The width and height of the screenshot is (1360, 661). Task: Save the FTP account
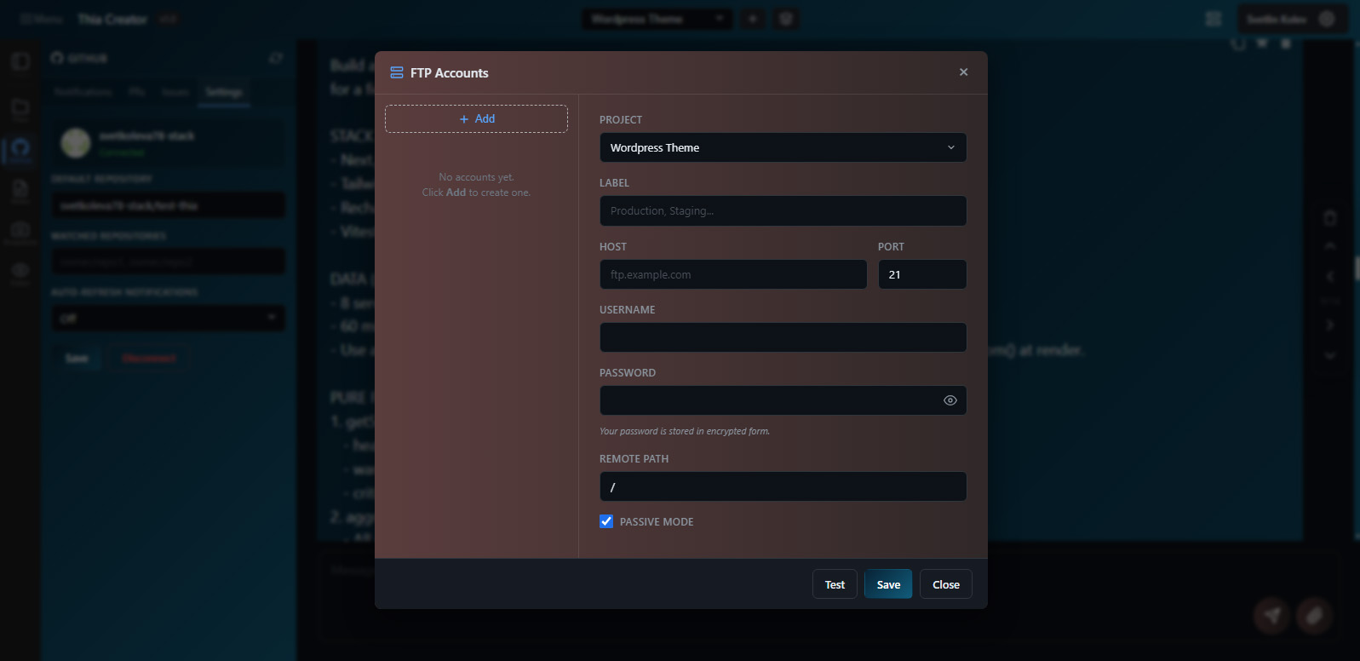click(x=888, y=584)
